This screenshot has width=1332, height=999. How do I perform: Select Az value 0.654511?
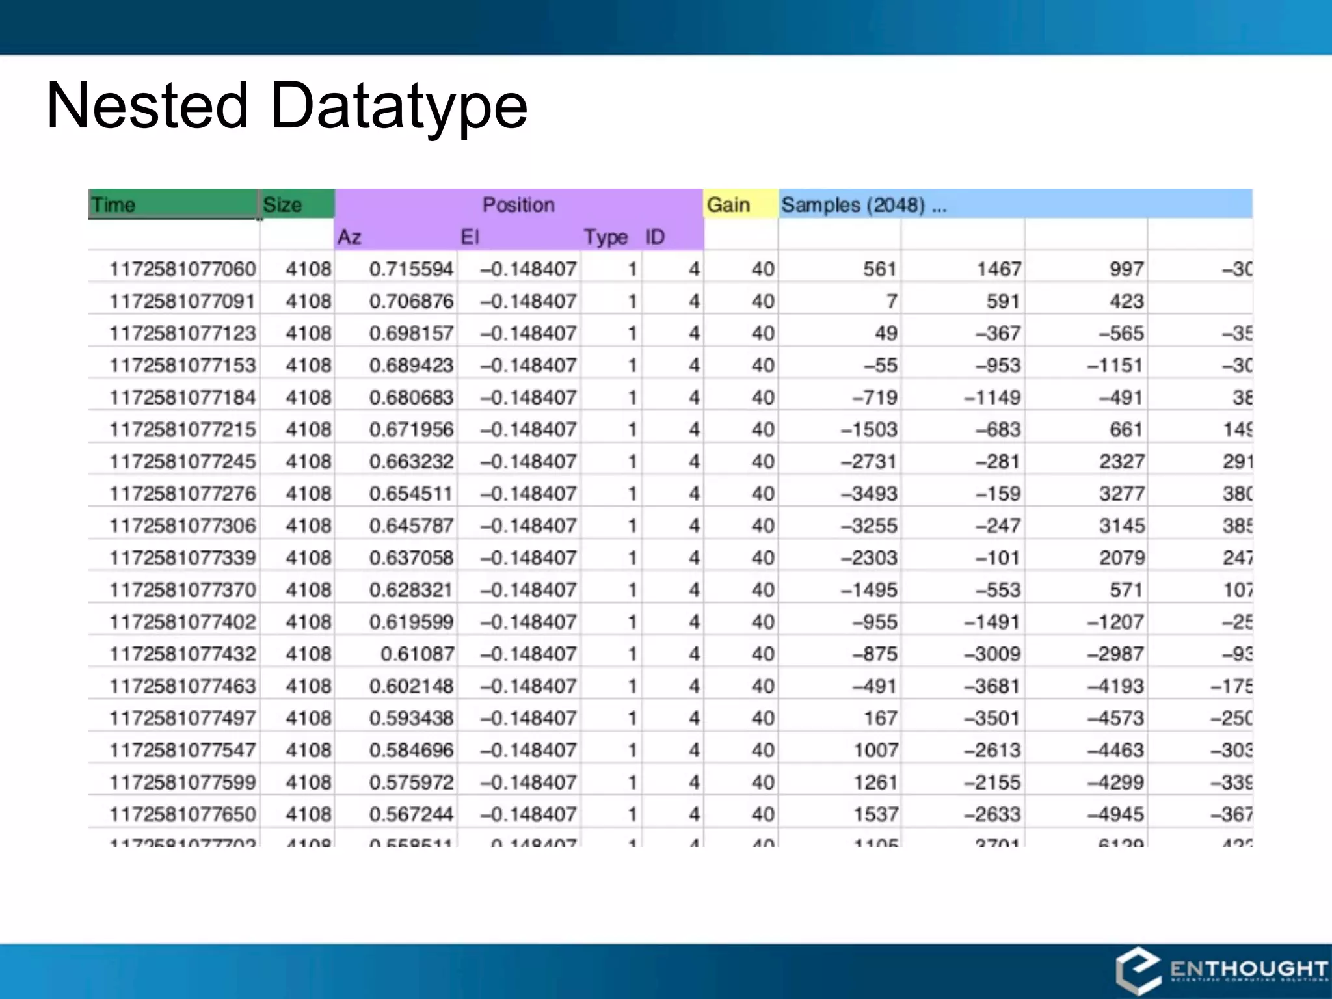[x=411, y=493]
